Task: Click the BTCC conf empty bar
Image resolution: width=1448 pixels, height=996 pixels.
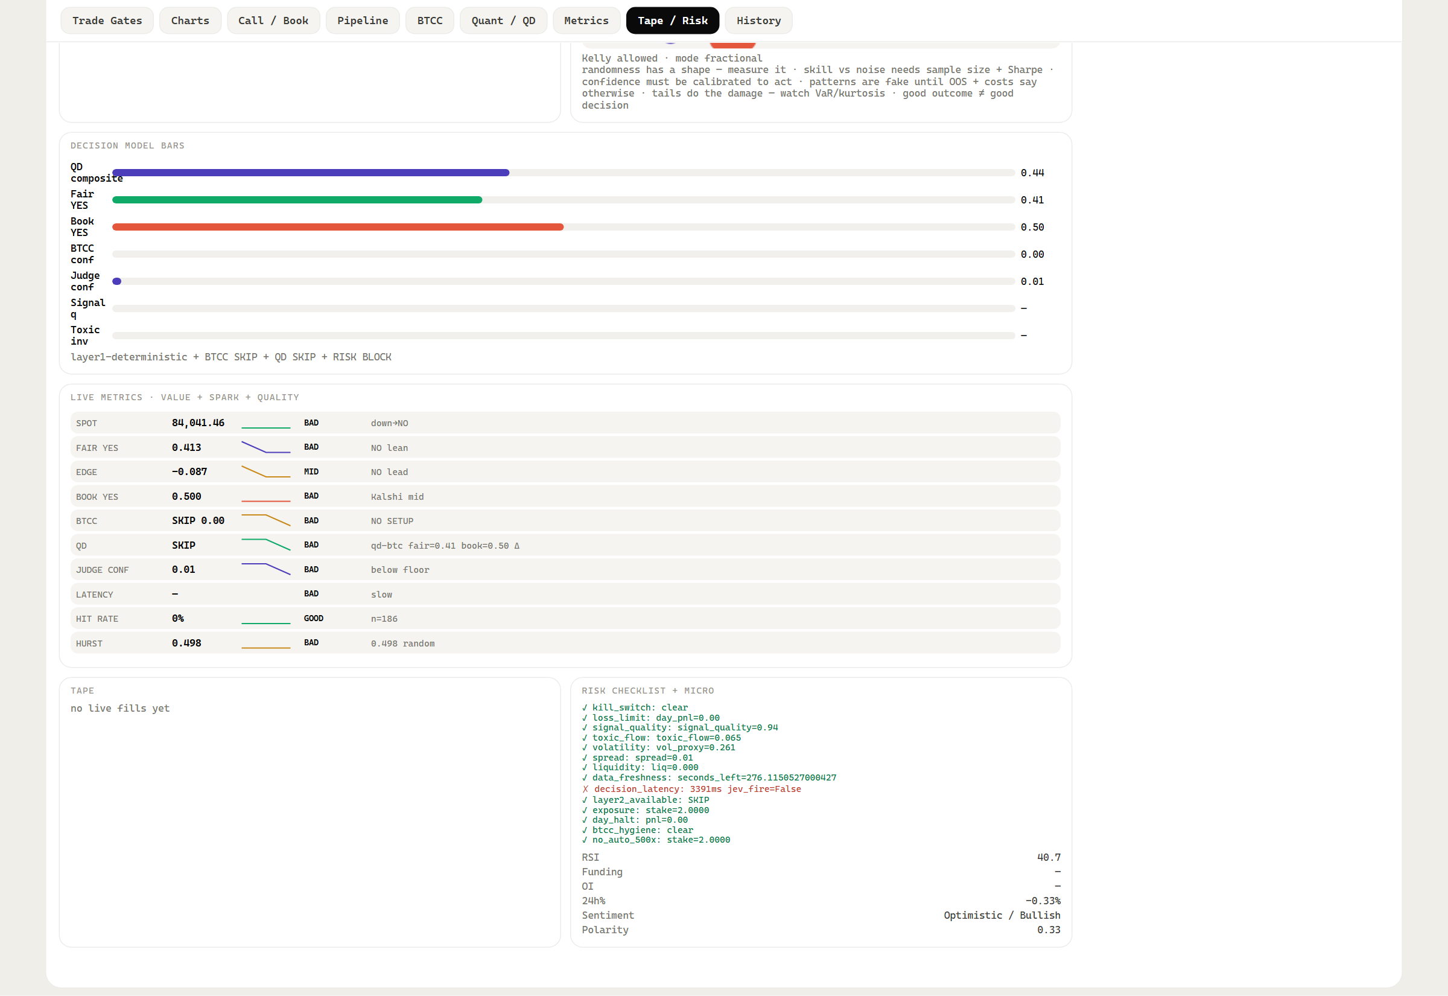Action: [x=563, y=254]
